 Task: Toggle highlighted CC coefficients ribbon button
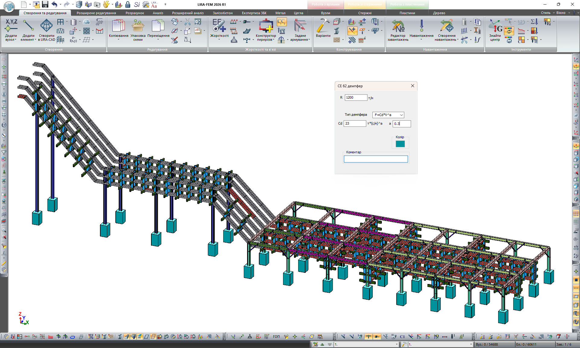282,22
